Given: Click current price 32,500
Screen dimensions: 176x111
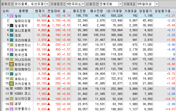Looking at the screenshot, I should (x=41, y=25).
